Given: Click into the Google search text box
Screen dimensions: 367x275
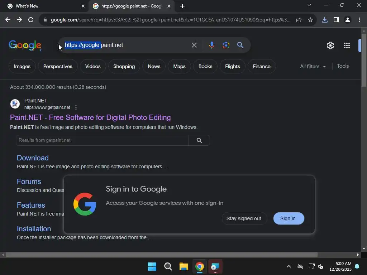Looking at the screenshot, I should [x=127, y=45].
